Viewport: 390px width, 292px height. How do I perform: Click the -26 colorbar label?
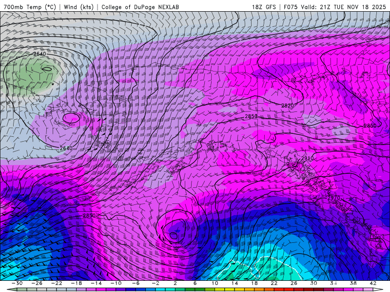(37, 283)
